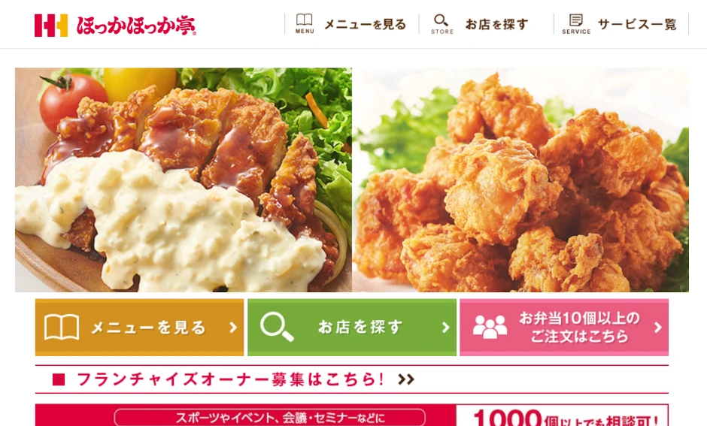Click the arrow chevron on orange menu button

[x=233, y=328]
